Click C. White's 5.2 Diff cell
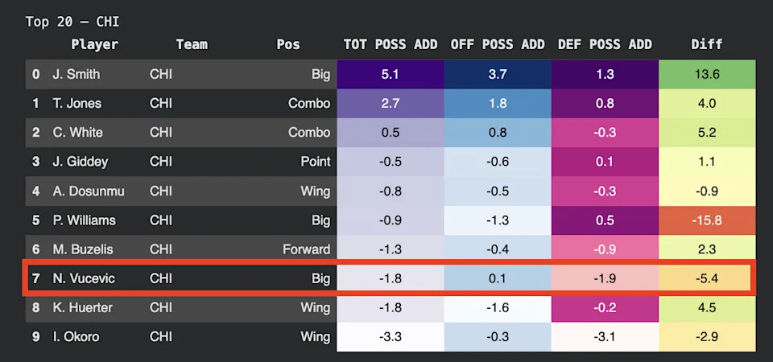 tap(706, 133)
